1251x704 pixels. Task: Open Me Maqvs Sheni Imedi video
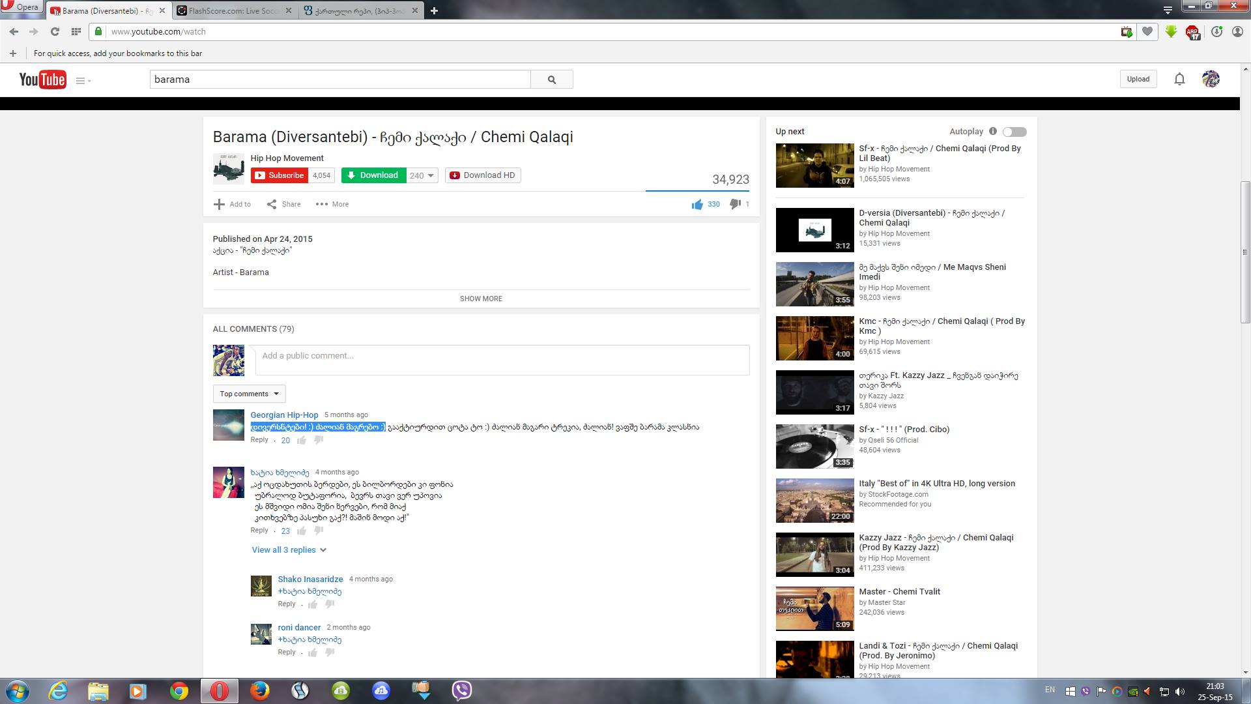point(814,284)
